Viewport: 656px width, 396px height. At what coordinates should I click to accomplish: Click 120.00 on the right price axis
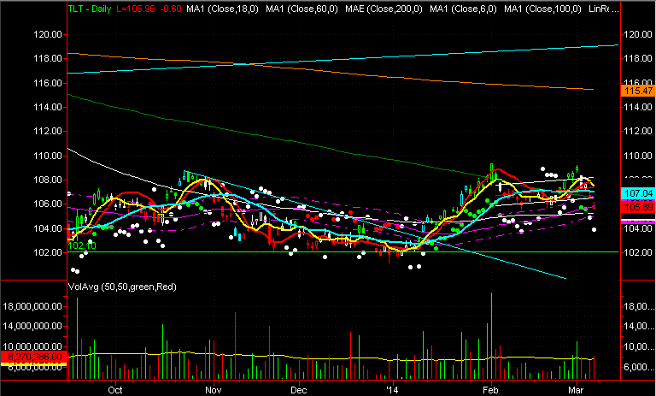click(638, 34)
